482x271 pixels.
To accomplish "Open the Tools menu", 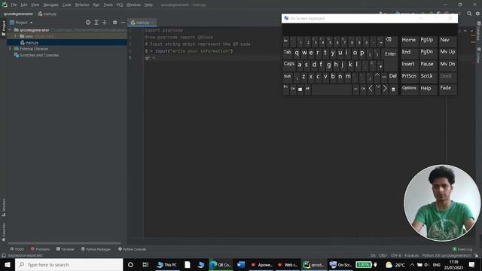I will [108, 5].
